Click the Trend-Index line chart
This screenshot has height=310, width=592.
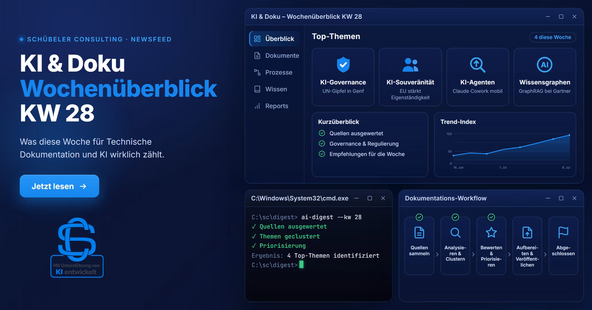(x=511, y=148)
